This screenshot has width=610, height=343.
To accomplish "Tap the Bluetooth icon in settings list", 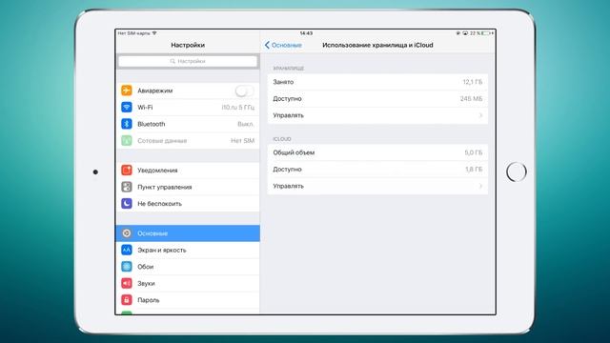I will pos(127,124).
